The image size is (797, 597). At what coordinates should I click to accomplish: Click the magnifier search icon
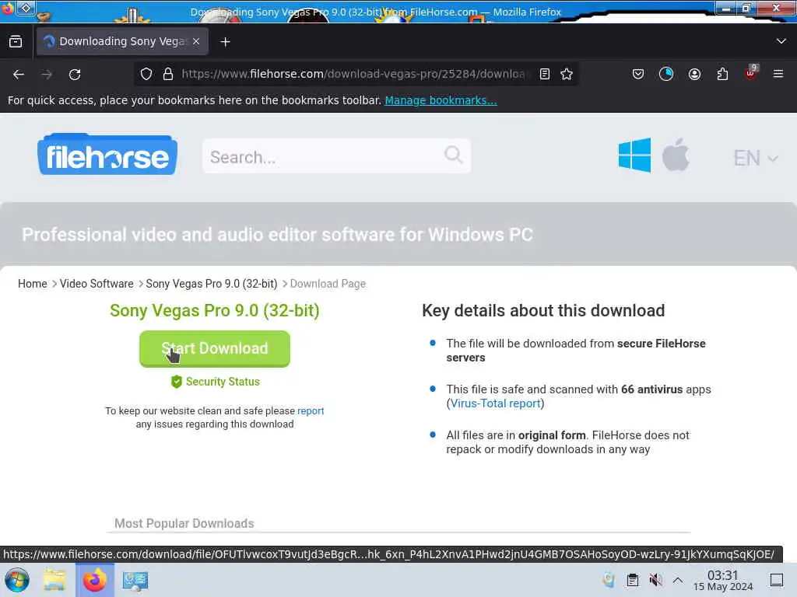(453, 155)
